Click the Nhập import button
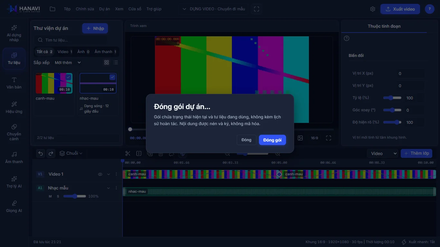 click(x=95, y=28)
